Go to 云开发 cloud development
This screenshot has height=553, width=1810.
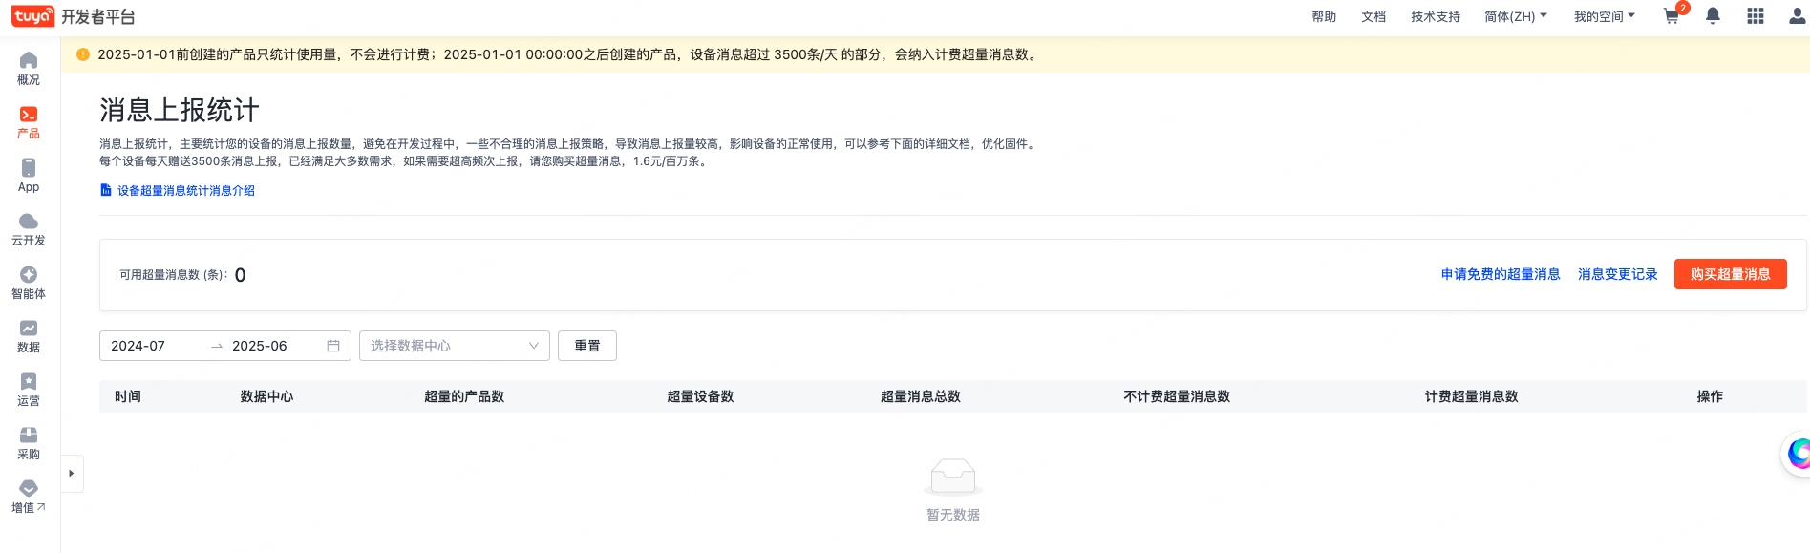(x=29, y=229)
